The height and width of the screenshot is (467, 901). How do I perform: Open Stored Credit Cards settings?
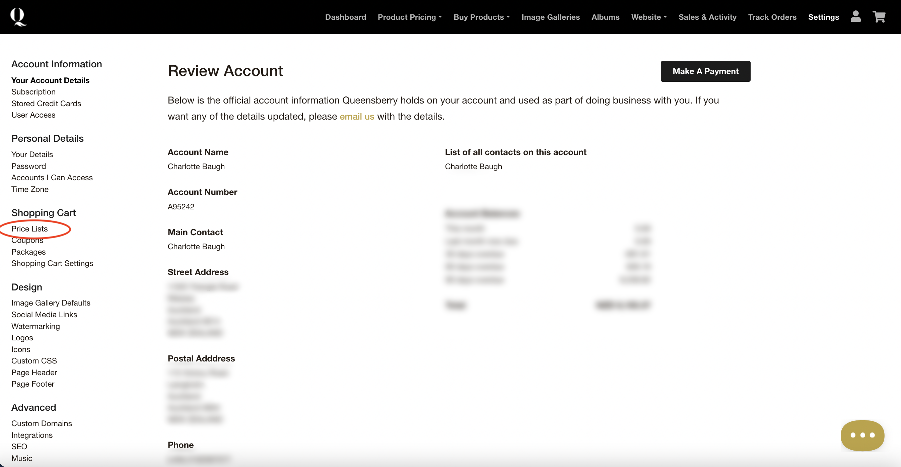[46, 104]
